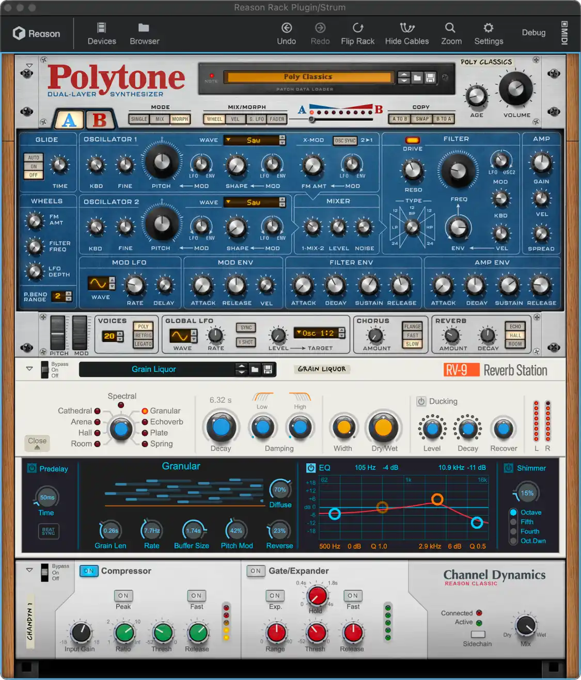Hide Cables in the rack
The width and height of the screenshot is (581, 680).
[407, 34]
